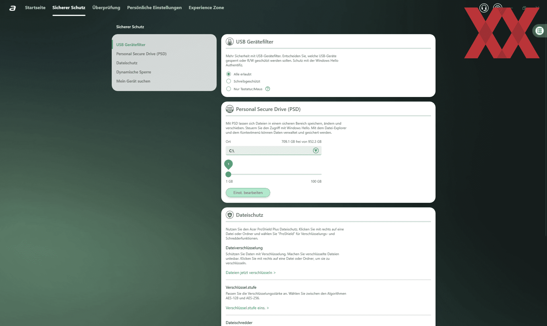
Task: Click the Dateiverschlüsselung heading
Action: [244, 248]
